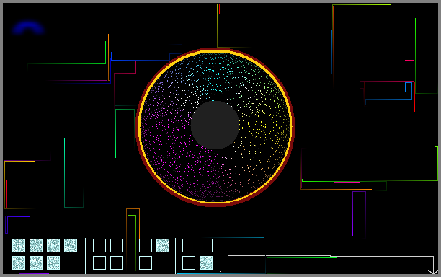The image size is (441, 277).
Task: Click the third filled square in first group's bottom row
Action: (x=53, y=263)
